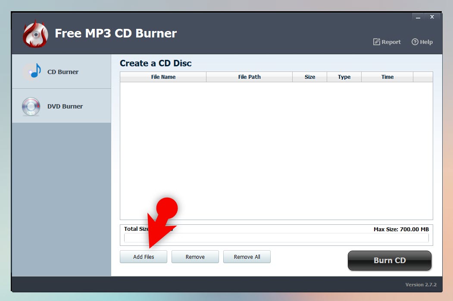Viewport: 453px width, 301px height.
Task: Click the DVD Burner disc icon
Action: (x=31, y=106)
